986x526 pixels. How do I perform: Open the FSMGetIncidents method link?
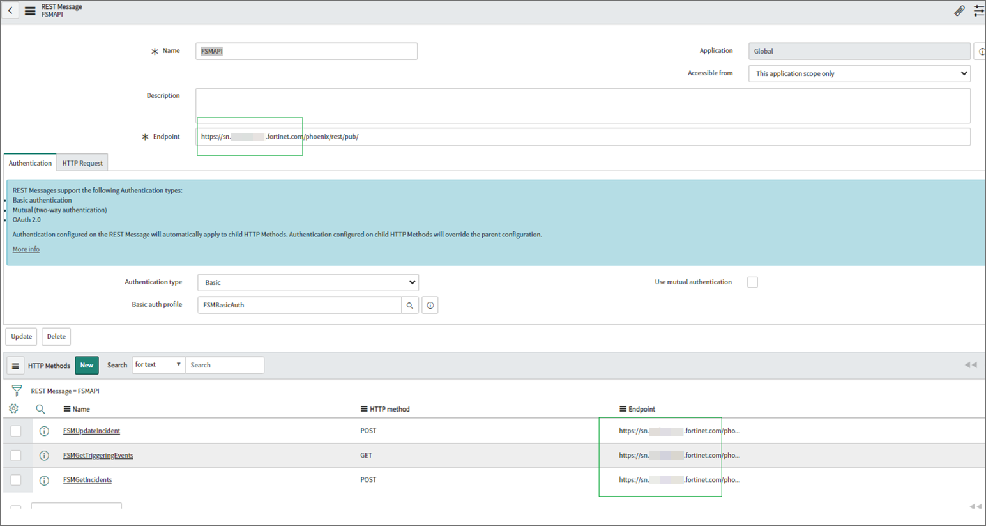click(x=87, y=480)
